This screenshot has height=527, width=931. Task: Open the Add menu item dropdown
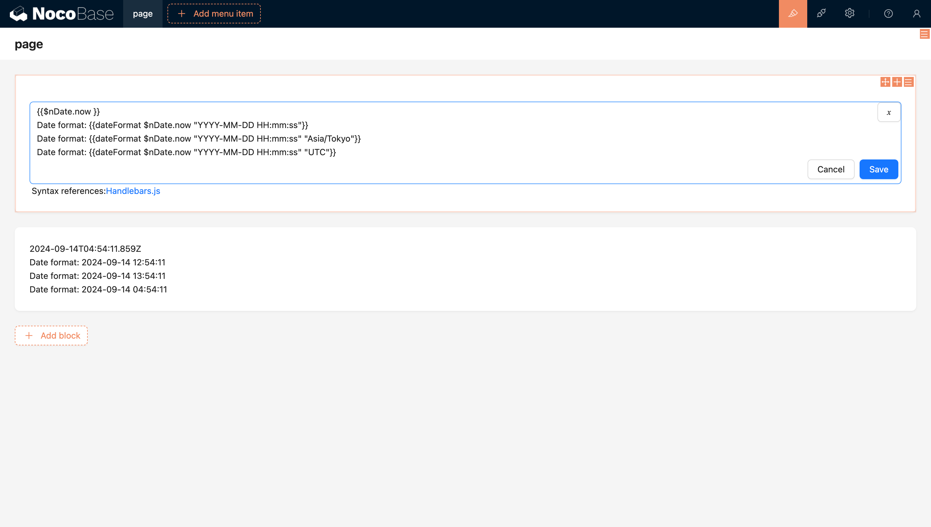pos(214,14)
